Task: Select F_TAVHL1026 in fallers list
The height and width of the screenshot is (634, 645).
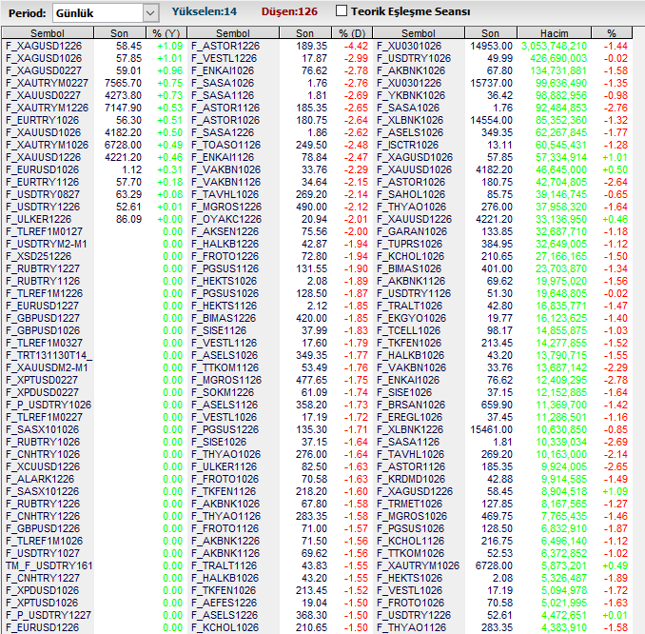Action: (x=225, y=194)
